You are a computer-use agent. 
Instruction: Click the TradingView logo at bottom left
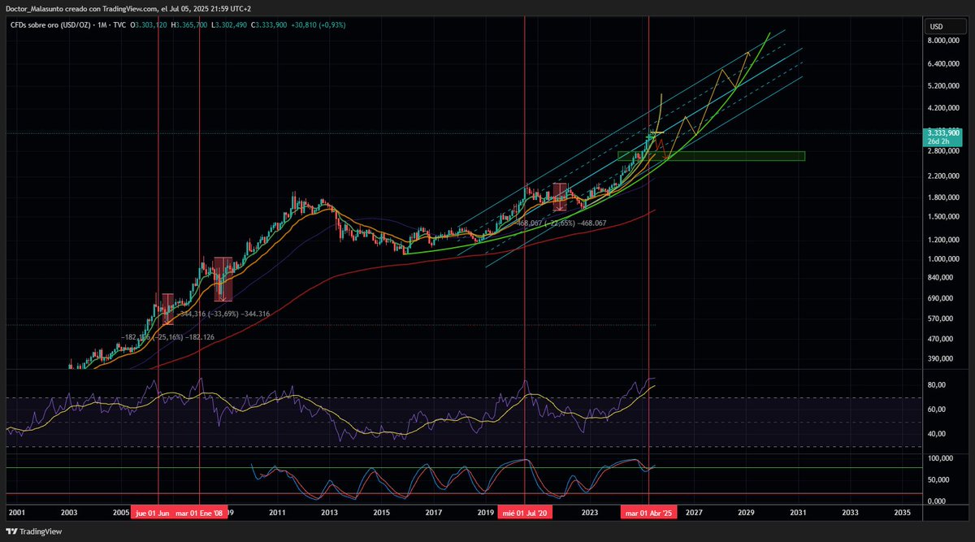(x=33, y=531)
